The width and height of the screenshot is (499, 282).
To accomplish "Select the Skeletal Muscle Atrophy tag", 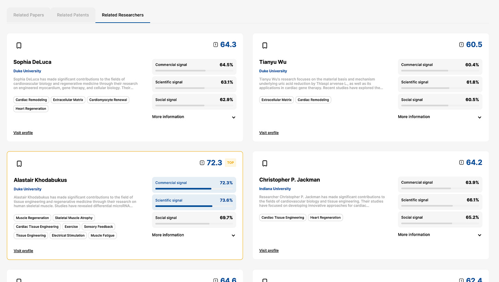I will [74, 218].
